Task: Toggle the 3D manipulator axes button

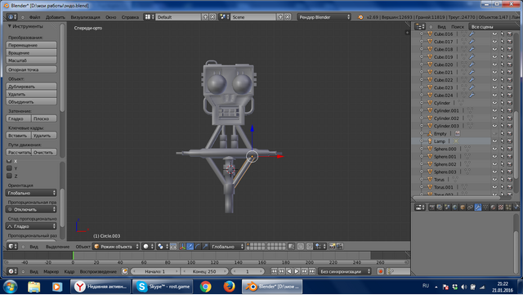Action: [182, 247]
